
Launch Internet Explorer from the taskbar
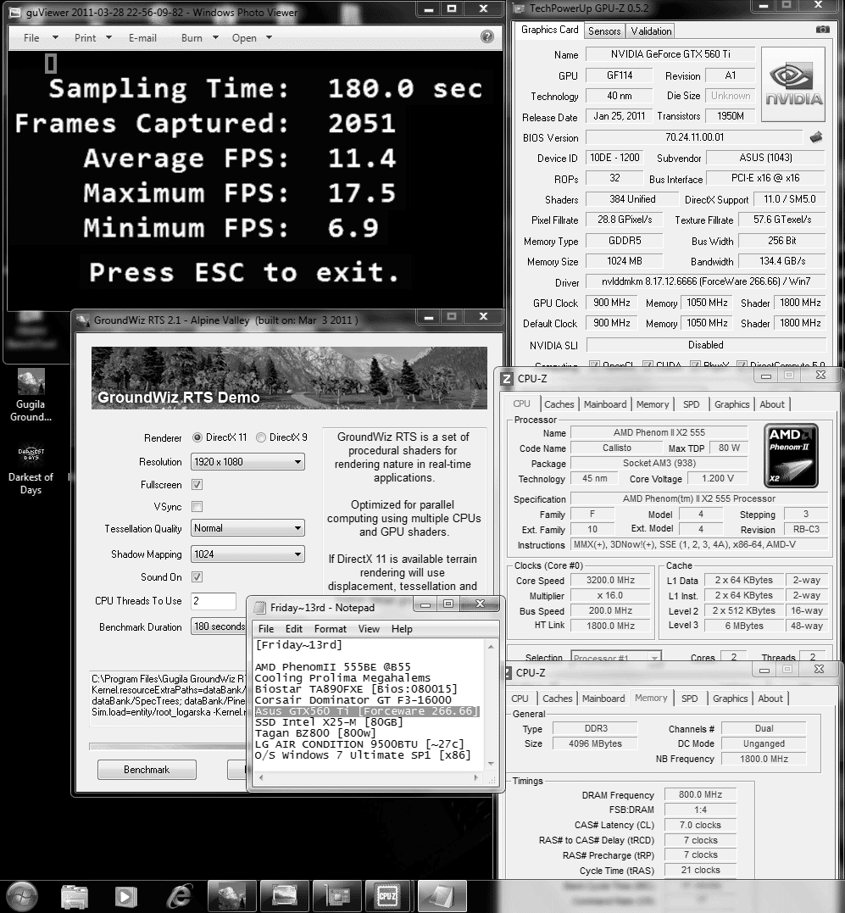pyautogui.click(x=179, y=897)
